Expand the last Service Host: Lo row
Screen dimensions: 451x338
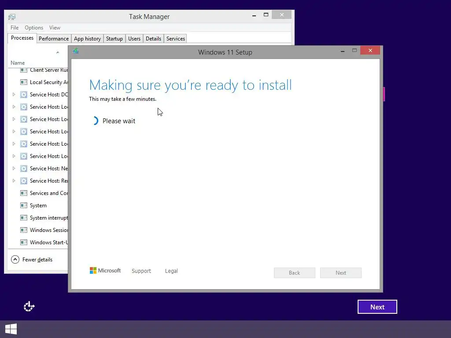point(14,156)
